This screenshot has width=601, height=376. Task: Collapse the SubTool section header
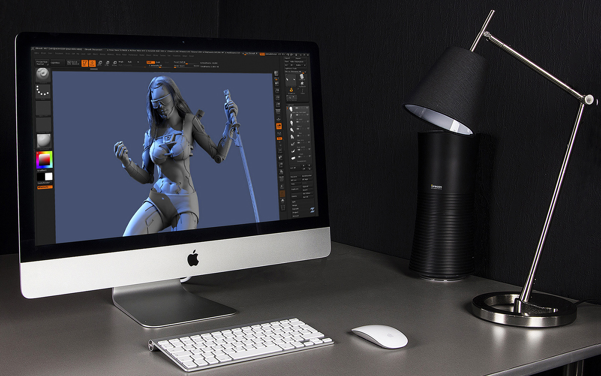297,105
